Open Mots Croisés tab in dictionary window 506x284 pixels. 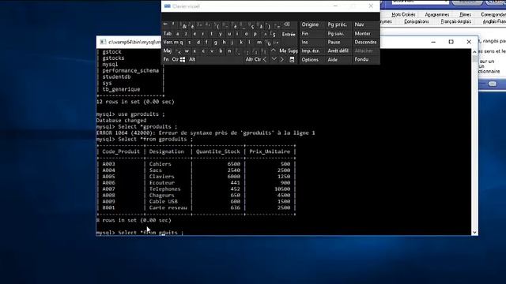click(x=403, y=15)
